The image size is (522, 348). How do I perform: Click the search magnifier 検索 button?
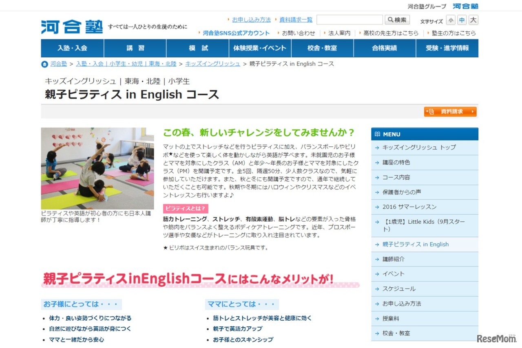[397, 20]
